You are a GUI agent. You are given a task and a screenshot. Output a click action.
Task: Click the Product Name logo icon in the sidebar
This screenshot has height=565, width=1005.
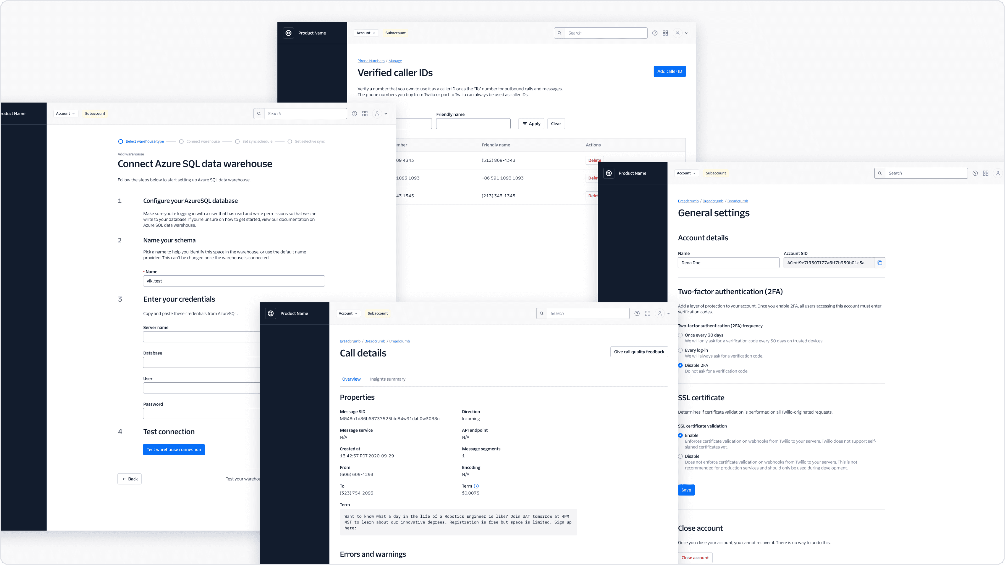coord(270,313)
